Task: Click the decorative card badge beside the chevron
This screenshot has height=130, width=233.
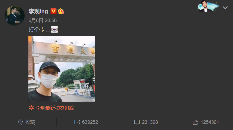Action: 208,6
